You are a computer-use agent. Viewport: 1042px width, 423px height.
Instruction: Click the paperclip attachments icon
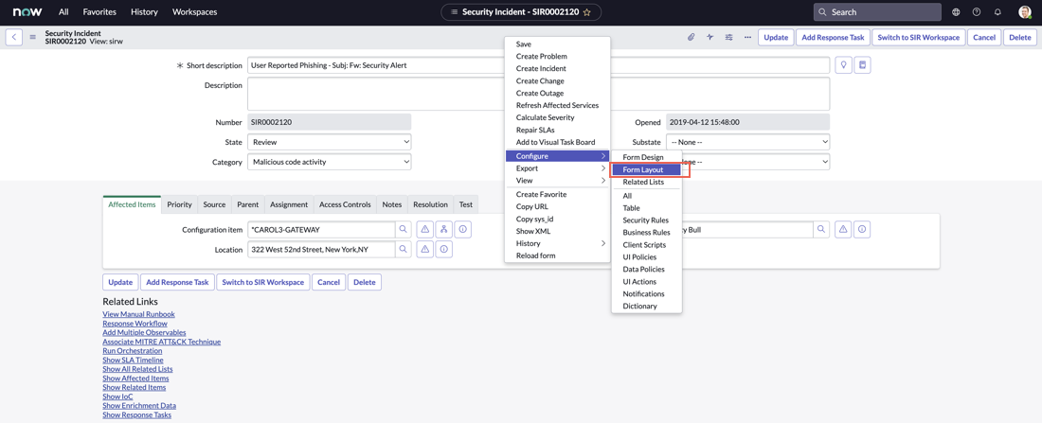pos(691,37)
